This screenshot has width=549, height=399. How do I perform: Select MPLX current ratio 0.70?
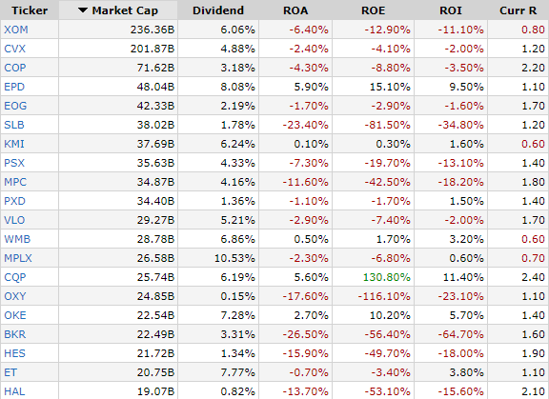coord(533,258)
